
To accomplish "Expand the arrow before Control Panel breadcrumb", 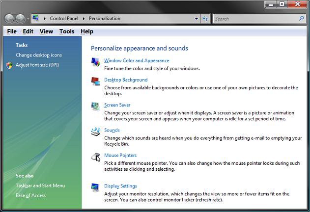I will (45, 19).
